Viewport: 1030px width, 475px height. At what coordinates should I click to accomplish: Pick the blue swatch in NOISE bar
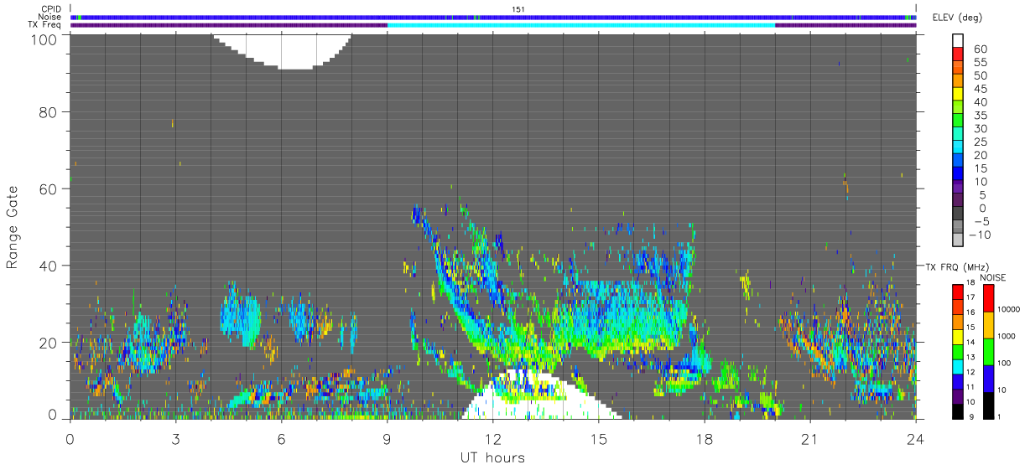click(x=990, y=377)
